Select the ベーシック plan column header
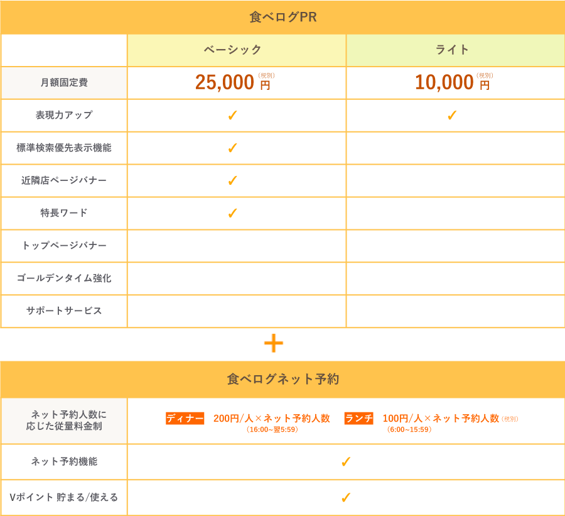Viewport: 565px width, 516px height. [237, 50]
